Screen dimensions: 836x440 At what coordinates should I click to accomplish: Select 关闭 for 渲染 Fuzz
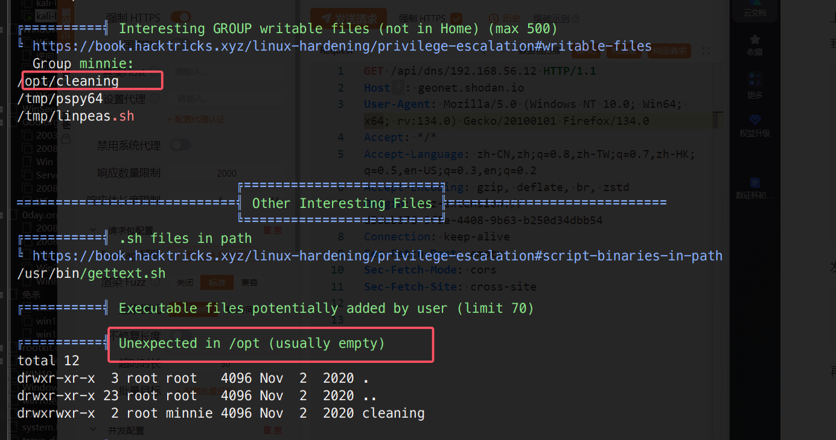(x=184, y=283)
